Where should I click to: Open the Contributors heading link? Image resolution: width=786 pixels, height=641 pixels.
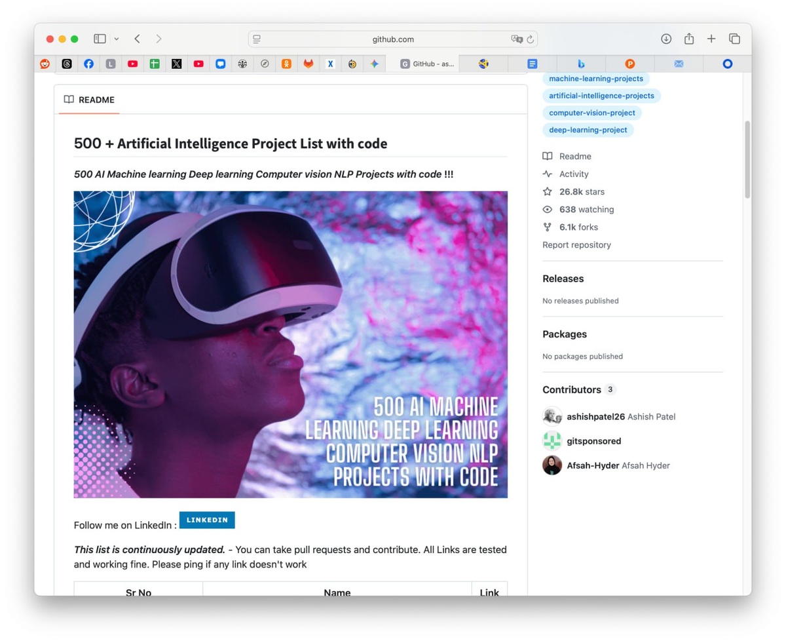point(579,389)
